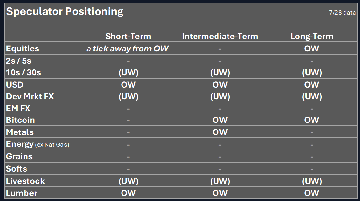This screenshot has width=360, height=201.
Task: Click the Dev Mrkt FX row label
Action: [x=30, y=97]
